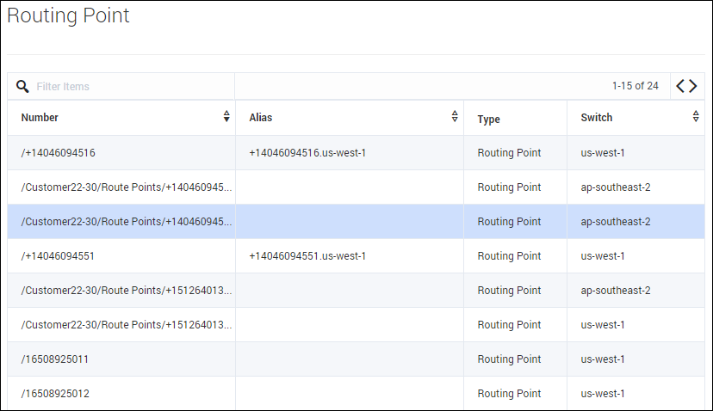This screenshot has width=713, height=411.
Task: Click the Type column header
Action: tap(488, 119)
